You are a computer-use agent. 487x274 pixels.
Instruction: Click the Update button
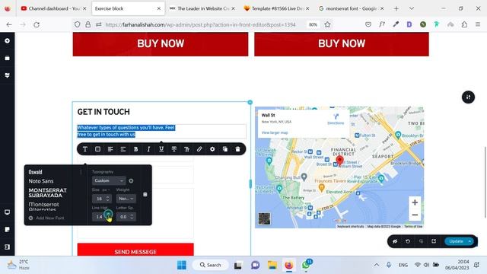coord(456,241)
